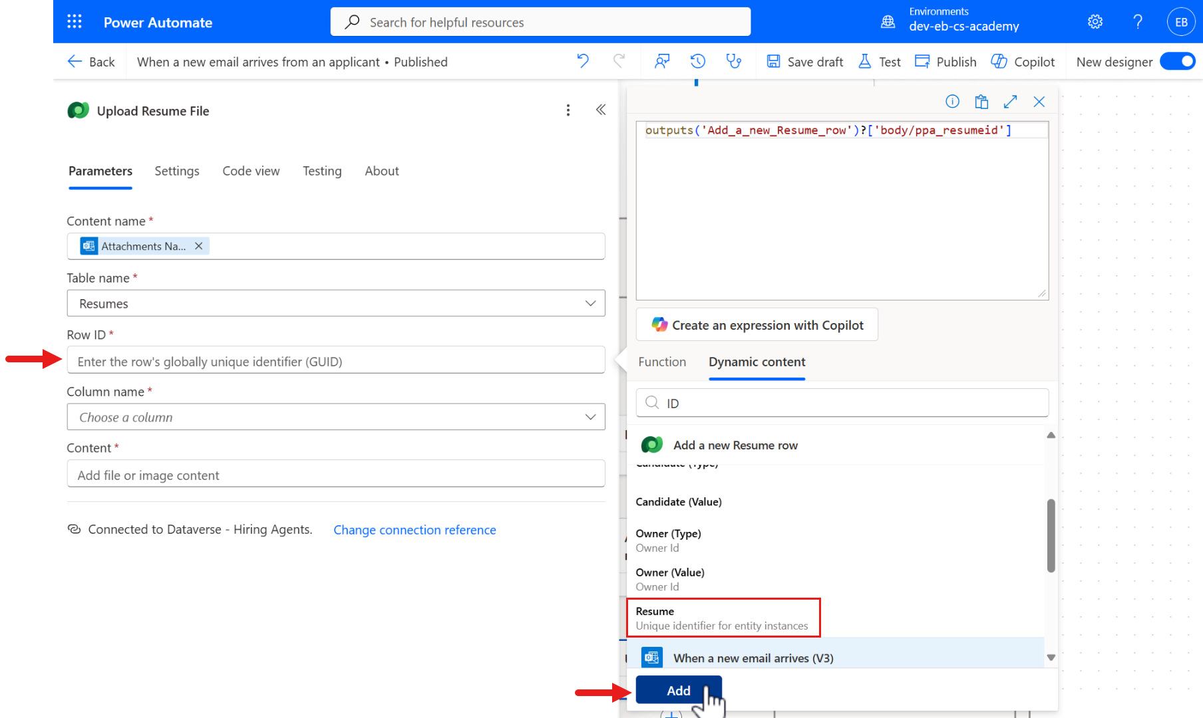Expand the expression editor to full size
The width and height of the screenshot is (1203, 718).
[x=1010, y=101]
